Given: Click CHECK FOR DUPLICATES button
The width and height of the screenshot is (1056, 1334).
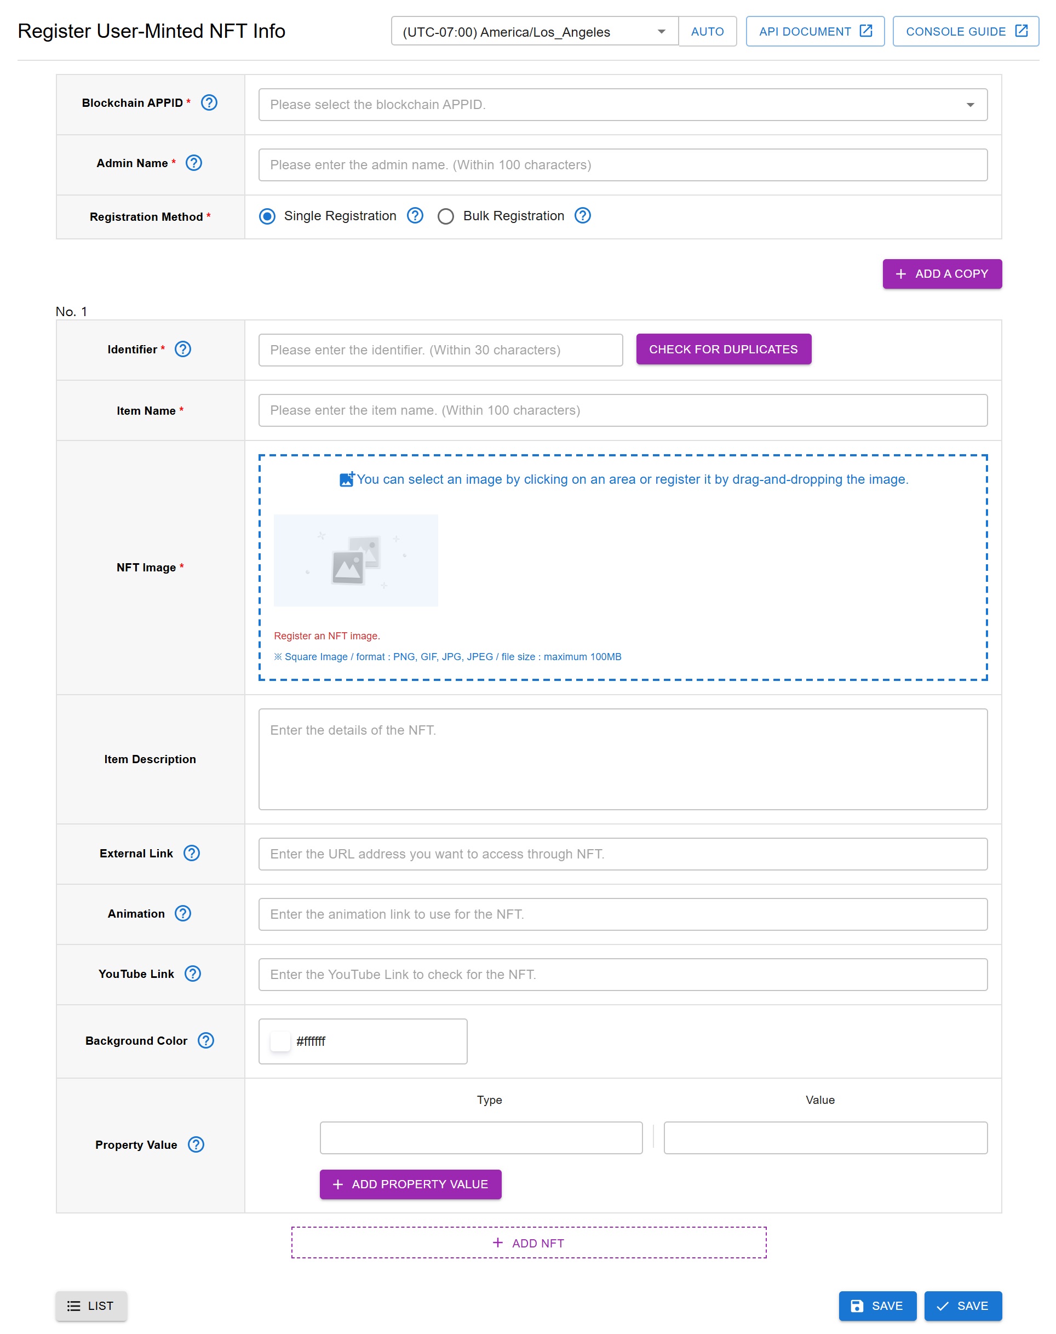Looking at the screenshot, I should 723,349.
